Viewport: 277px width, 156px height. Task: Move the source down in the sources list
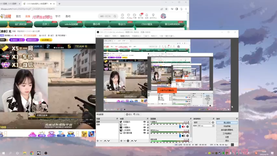point(135,141)
